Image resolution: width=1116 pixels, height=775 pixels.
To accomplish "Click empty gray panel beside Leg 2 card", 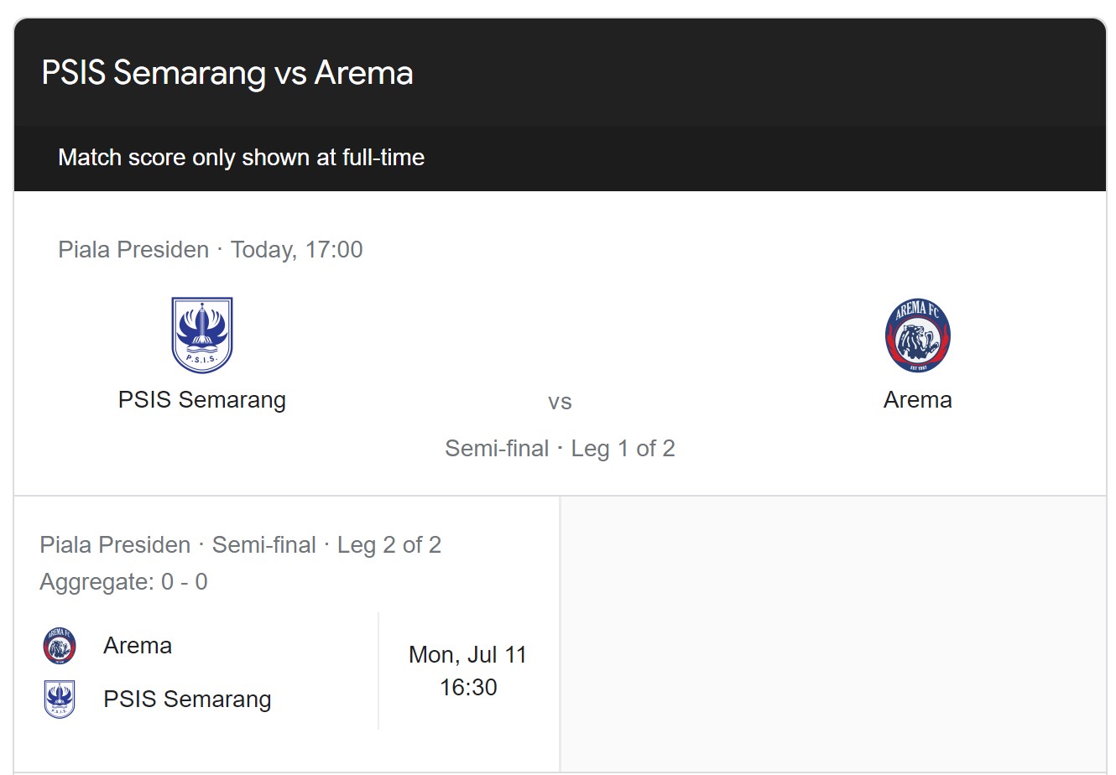I will point(832,633).
